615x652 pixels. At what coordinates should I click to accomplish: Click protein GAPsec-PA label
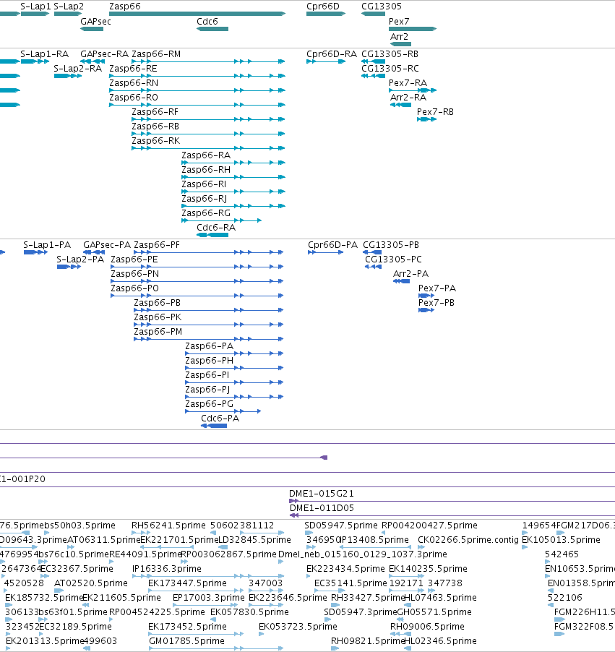(107, 245)
